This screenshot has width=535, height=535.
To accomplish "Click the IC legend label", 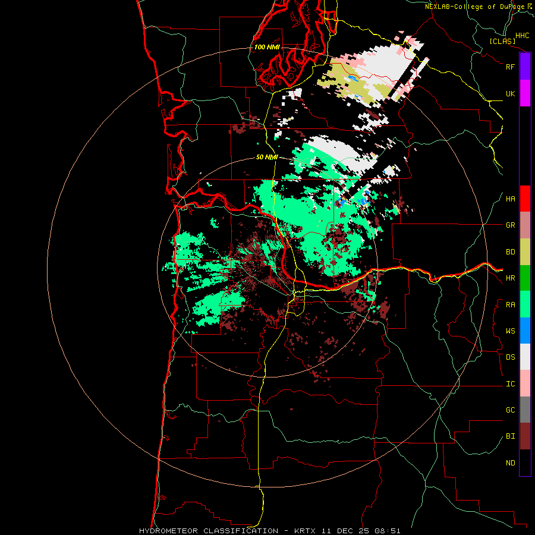I will point(510,384).
